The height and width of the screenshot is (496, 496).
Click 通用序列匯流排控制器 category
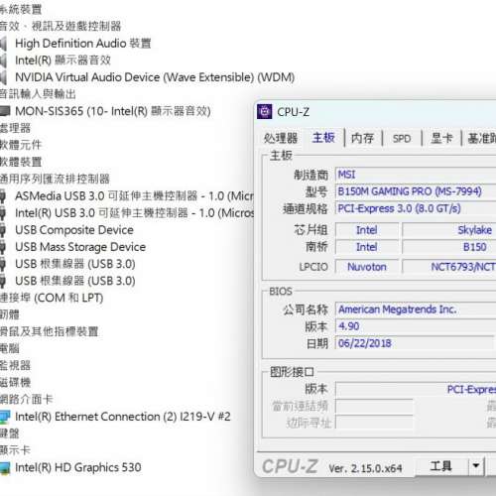55,179
